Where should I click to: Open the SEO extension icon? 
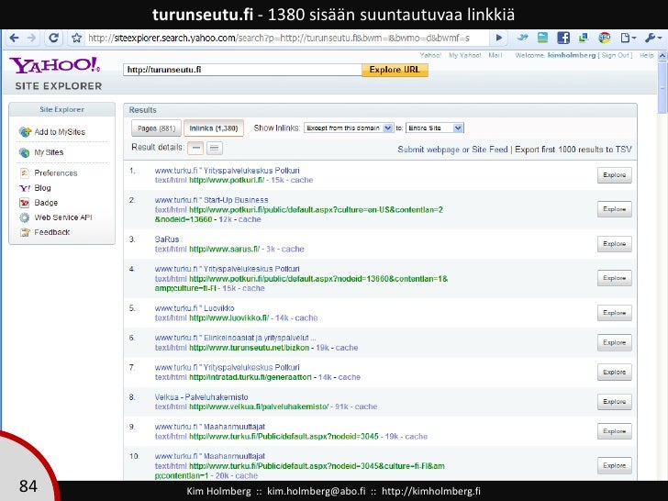(x=604, y=38)
